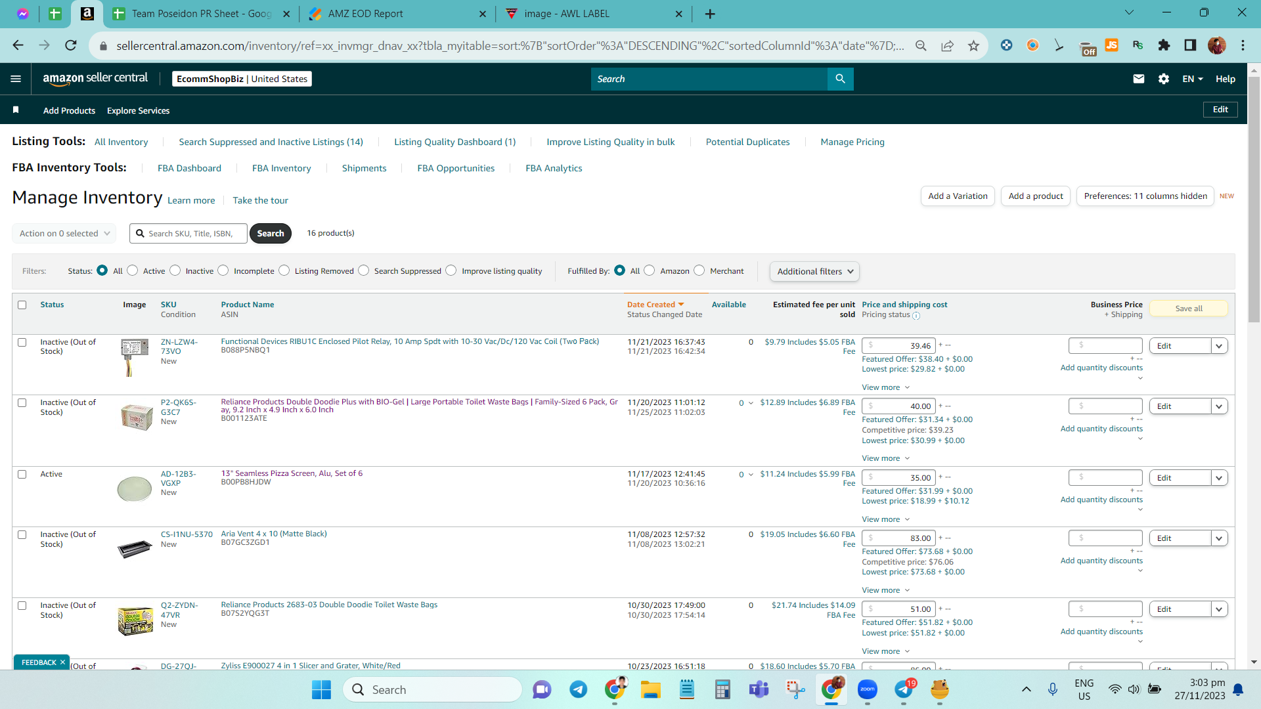Click the bookmark flag icon in navigation bar

(x=16, y=110)
